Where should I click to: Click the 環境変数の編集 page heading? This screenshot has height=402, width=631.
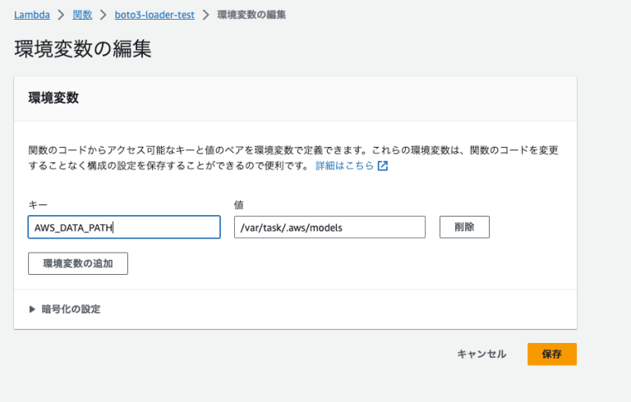(83, 49)
